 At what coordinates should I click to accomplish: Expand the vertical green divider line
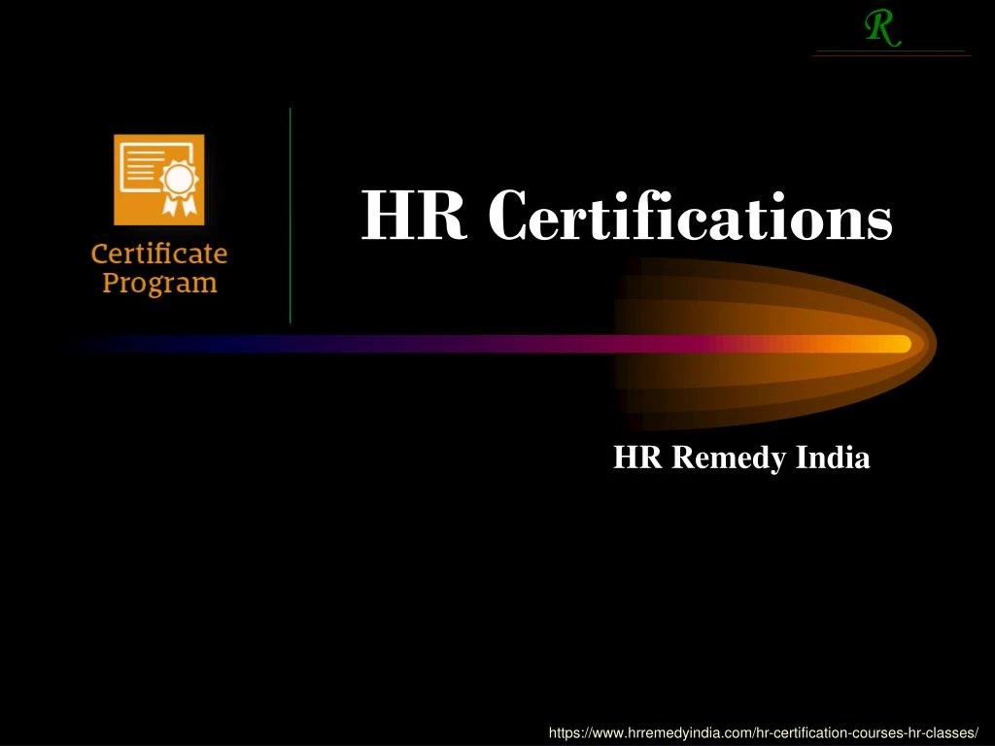[x=290, y=214]
